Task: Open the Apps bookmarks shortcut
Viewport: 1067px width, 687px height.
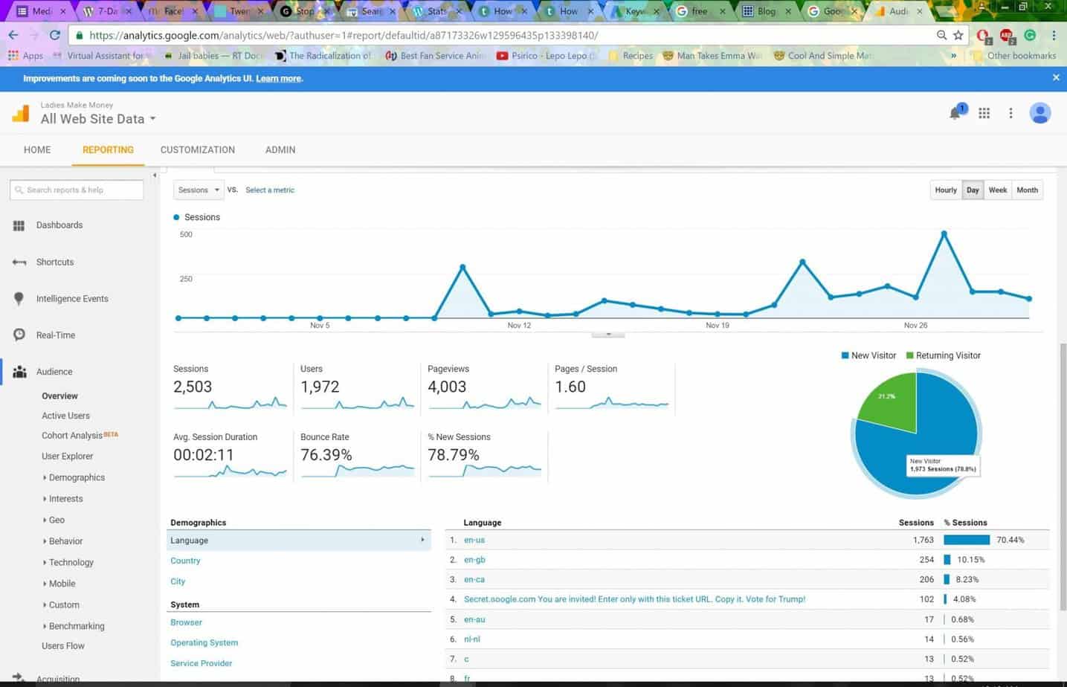Action: tap(26, 56)
